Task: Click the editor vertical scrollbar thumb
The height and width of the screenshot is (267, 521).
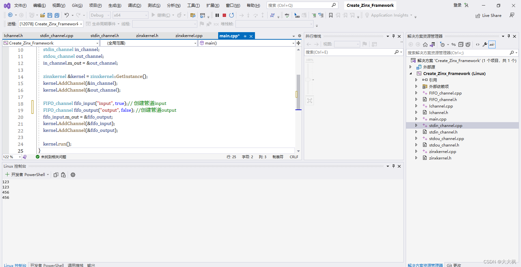Action: coord(298,92)
